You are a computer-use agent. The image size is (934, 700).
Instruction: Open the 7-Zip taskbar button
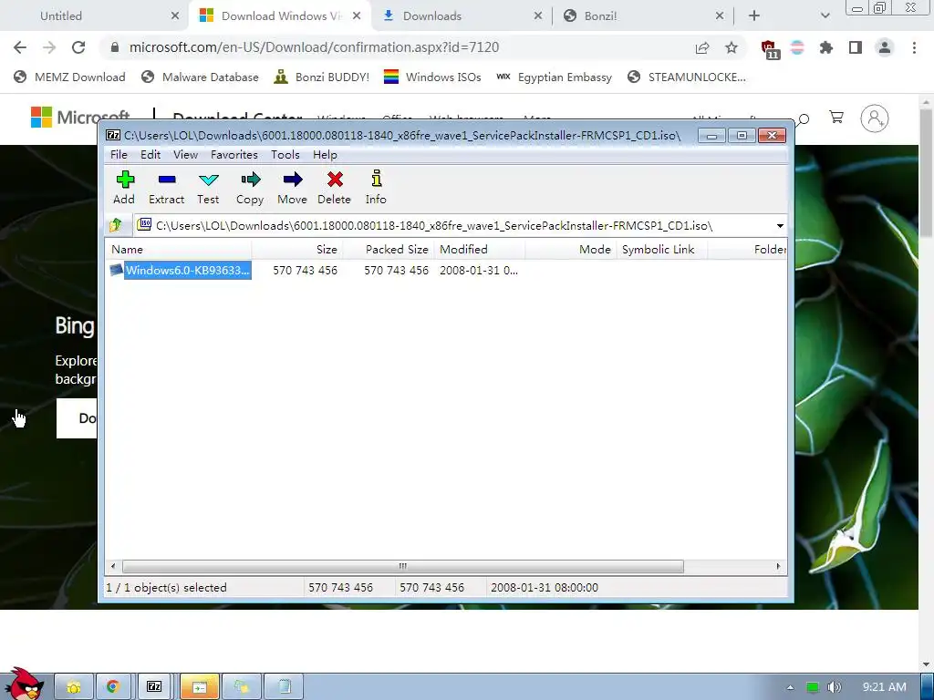click(x=154, y=687)
